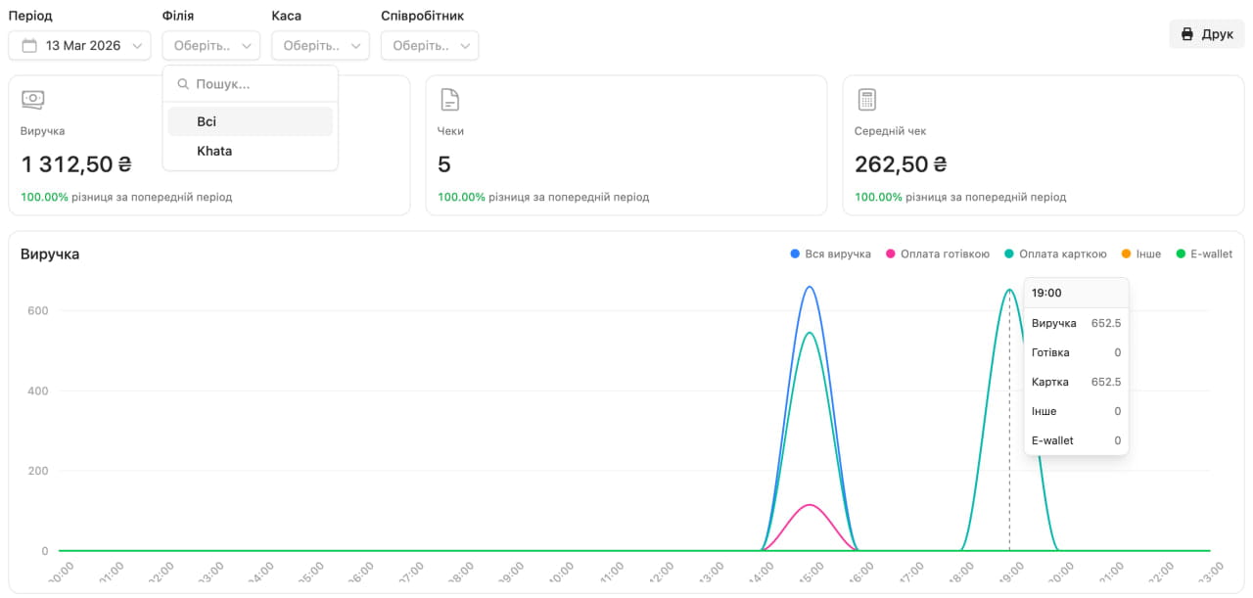Toggle the Оплата карткою legend series

pos(1055,253)
